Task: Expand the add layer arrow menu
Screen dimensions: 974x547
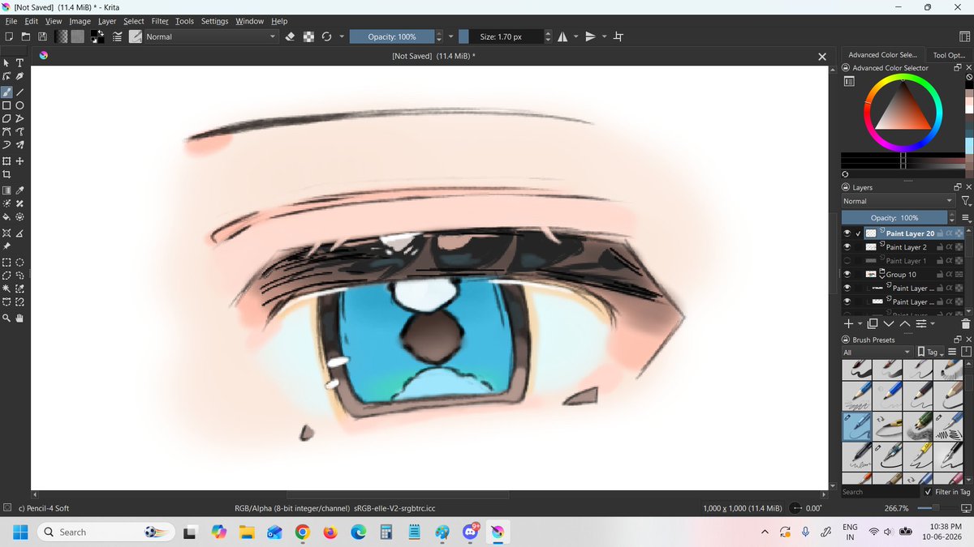Action: [859, 323]
